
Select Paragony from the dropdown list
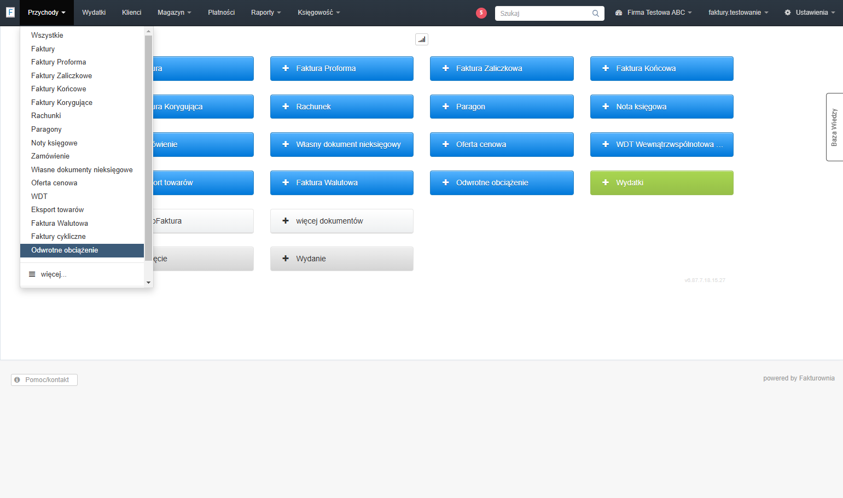[82, 130]
